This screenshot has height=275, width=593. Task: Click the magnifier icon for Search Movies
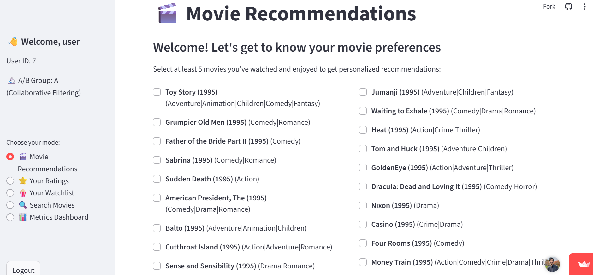[23, 205]
